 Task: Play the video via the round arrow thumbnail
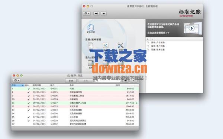191,28
